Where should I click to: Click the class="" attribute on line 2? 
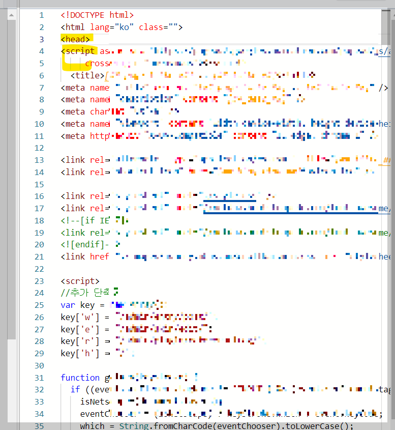pyautogui.click(x=158, y=27)
